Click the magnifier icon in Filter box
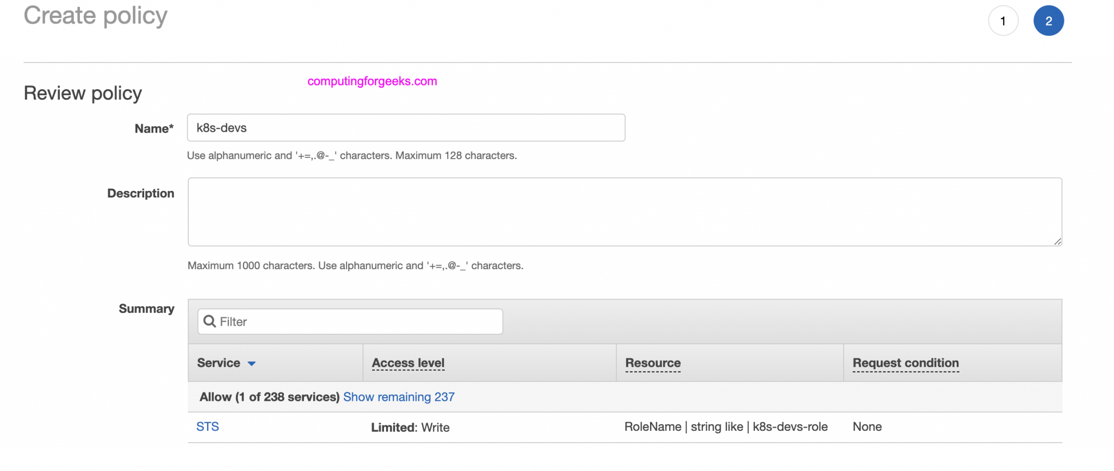This screenshot has height=471, width=1114. coord(209,321)
